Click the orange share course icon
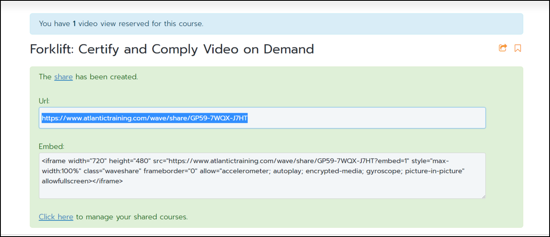 point(503,48)
